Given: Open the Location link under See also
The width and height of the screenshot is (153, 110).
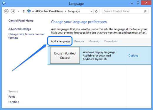Looking at the screenshot, I should [14, 102].
